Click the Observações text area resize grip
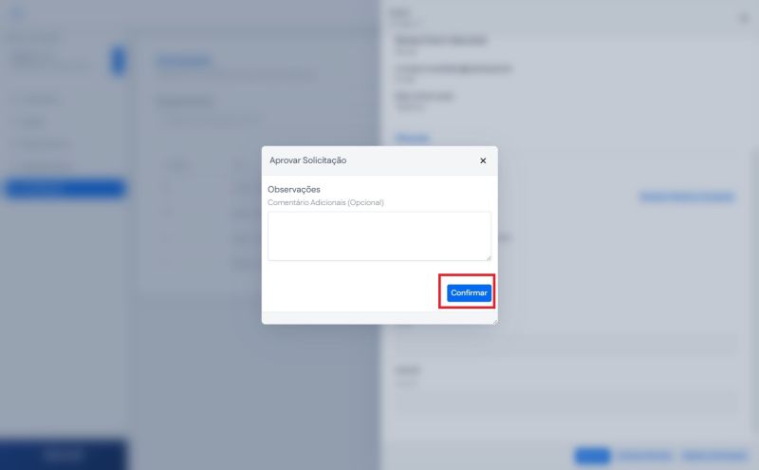The image size is (759, 470). point(489,257)
